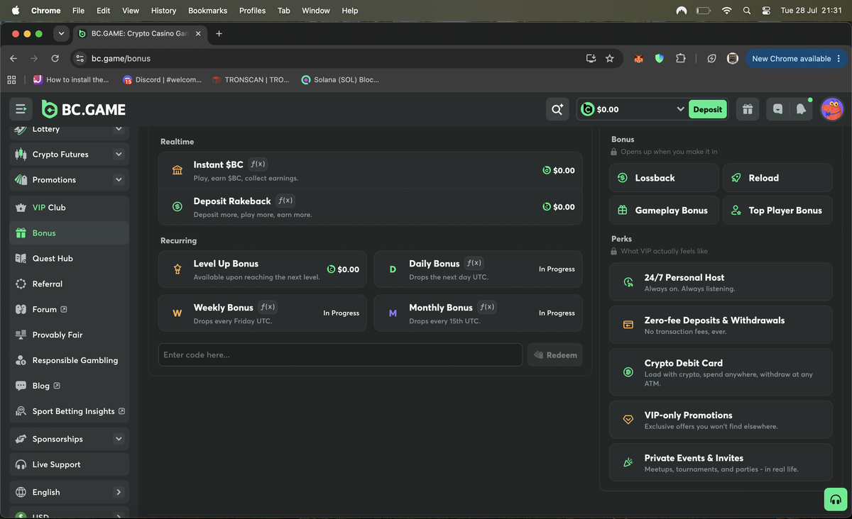
Task: Reload the page in Chrome
Action: pyautogui.click(x=55, y=59)
